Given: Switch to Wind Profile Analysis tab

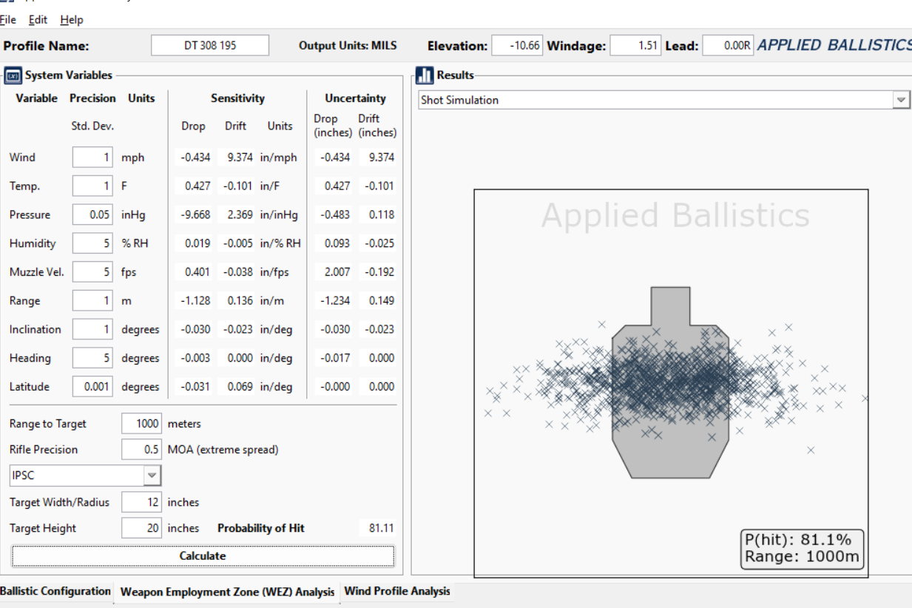Looking at the screenshot, I should [396, 591].
